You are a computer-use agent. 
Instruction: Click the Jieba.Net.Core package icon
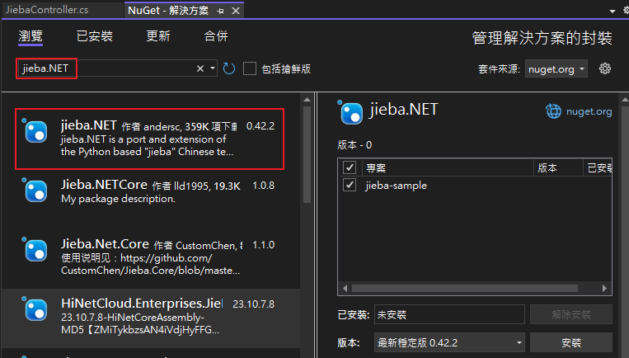[35, 251]
